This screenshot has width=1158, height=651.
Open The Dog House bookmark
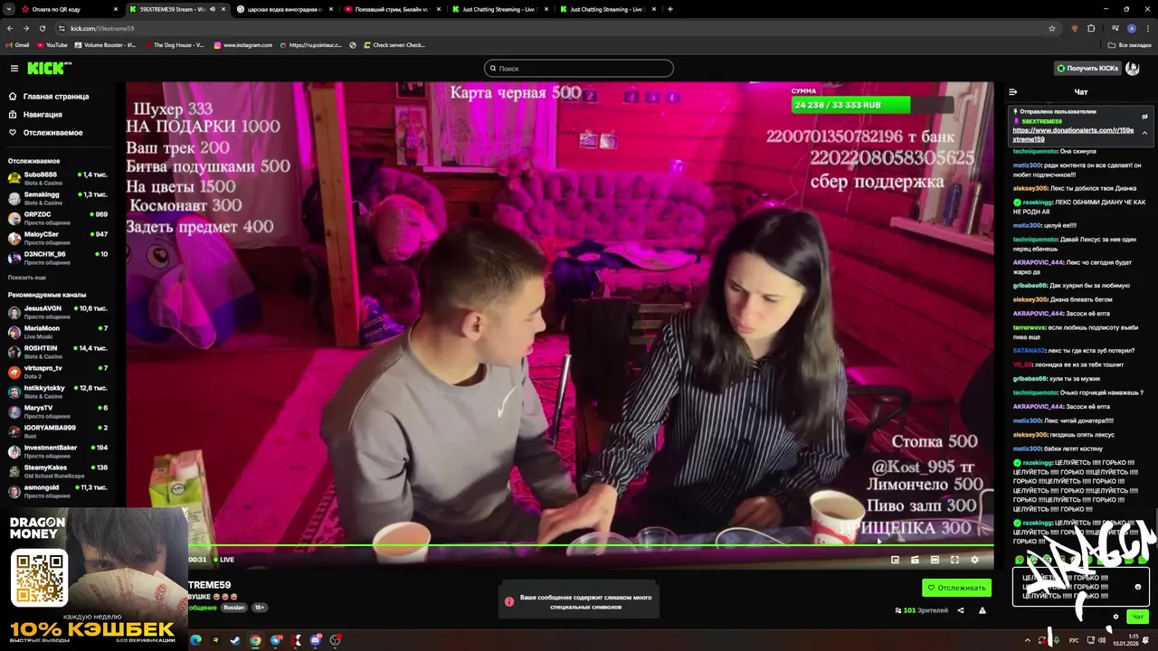pos(175,44)
